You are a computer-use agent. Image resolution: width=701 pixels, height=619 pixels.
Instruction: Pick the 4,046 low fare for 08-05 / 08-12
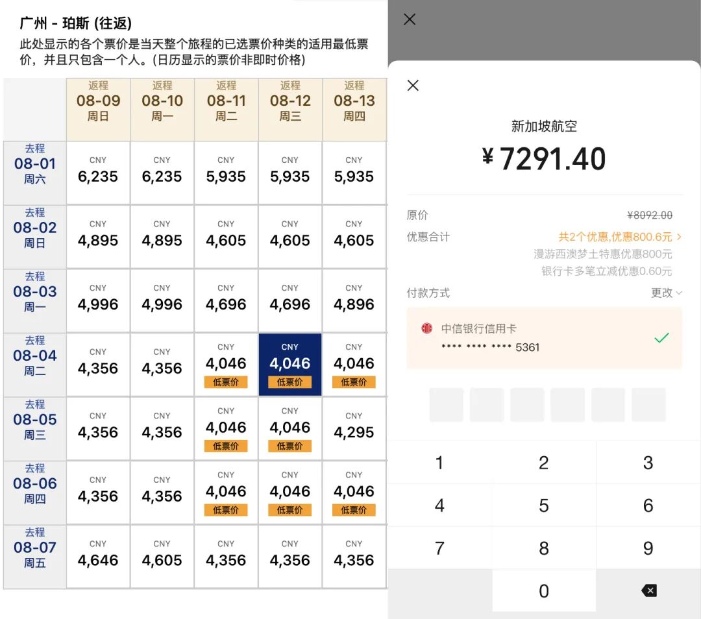click(x=290, y=429)
